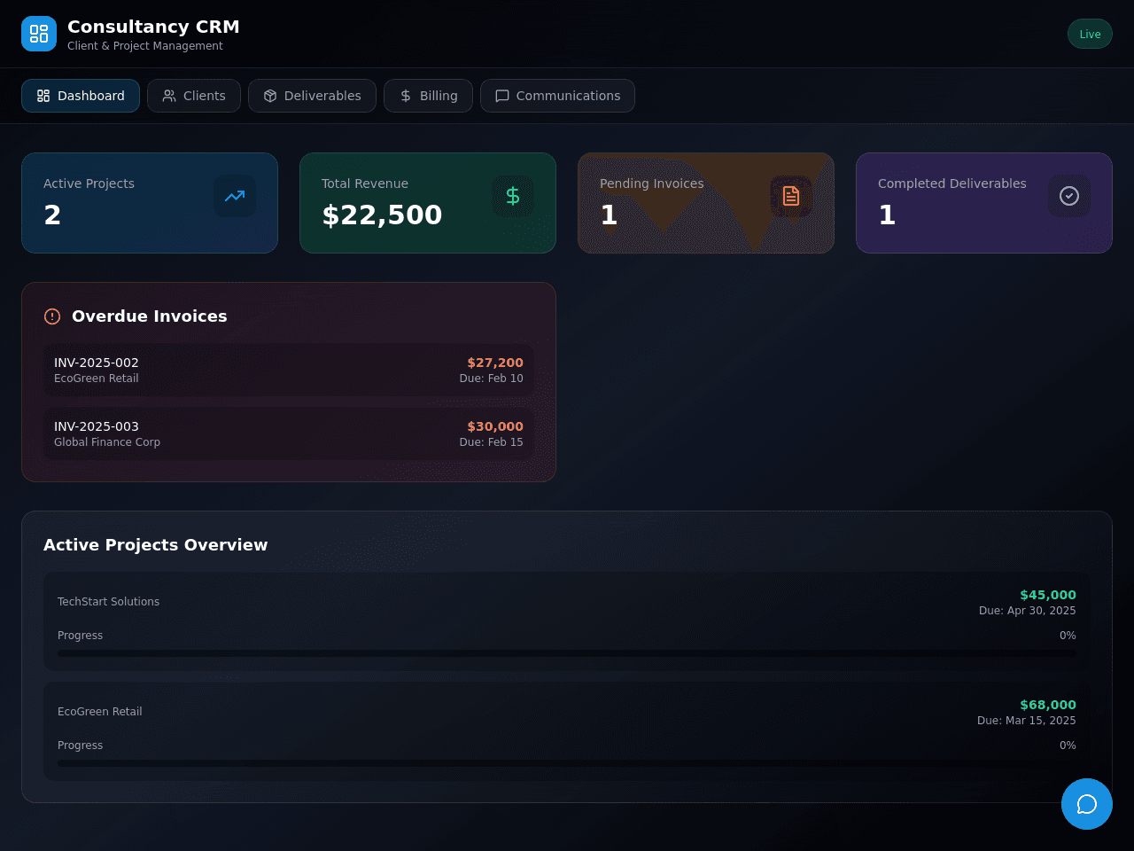Click the $22,500 revenue figure
The height and width of the screenshot is (851, 1134).
[382, 215]
